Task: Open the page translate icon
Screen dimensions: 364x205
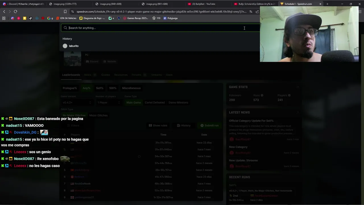Action: tap(251, 12)
